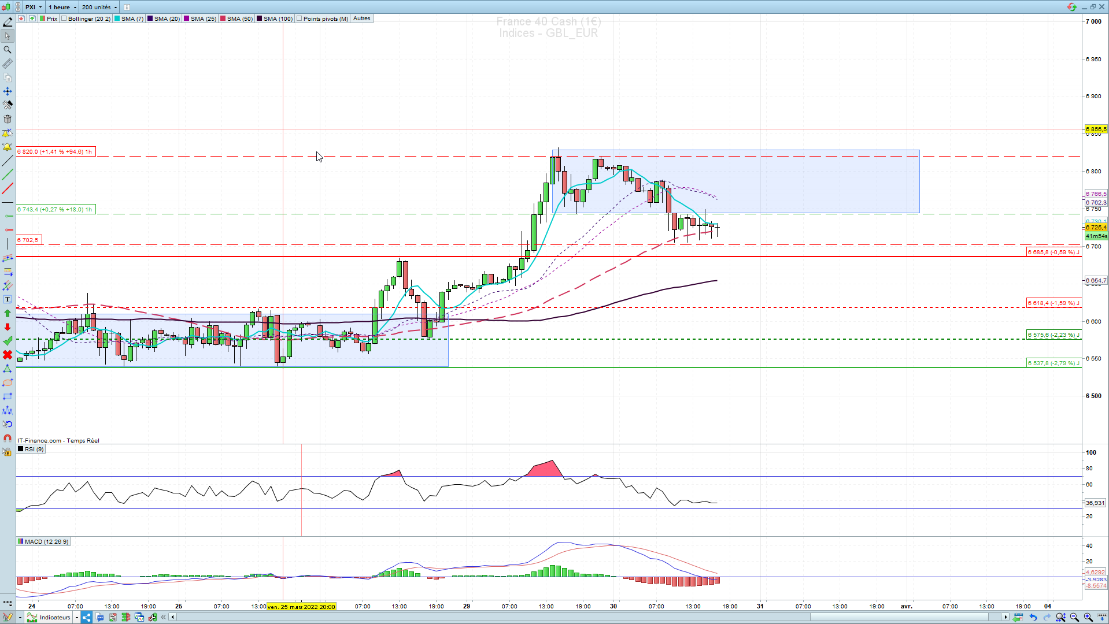The image size is (1109, 624).
Task: Click the 6 537,8 daily level label
Action: click(x=1053, y=363)
